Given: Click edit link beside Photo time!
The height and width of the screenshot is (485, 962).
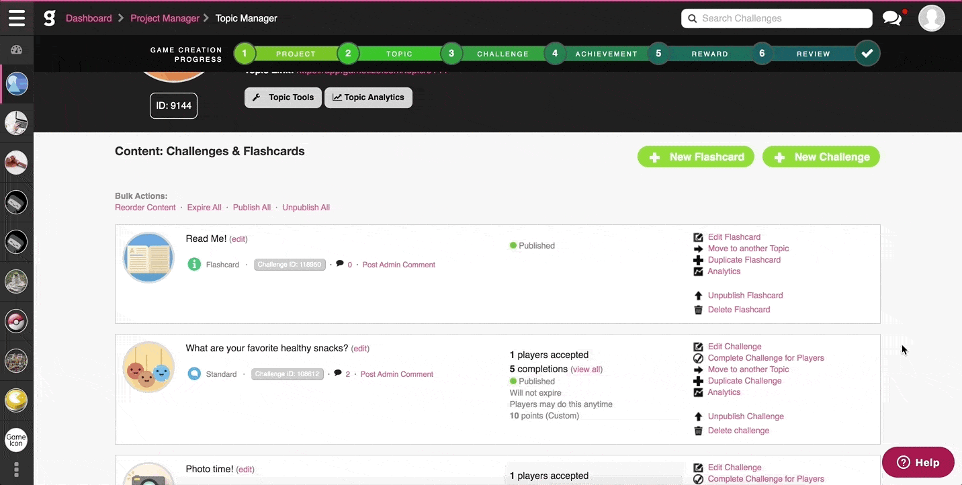Looking at the screenshot, I should coord(245,470).
